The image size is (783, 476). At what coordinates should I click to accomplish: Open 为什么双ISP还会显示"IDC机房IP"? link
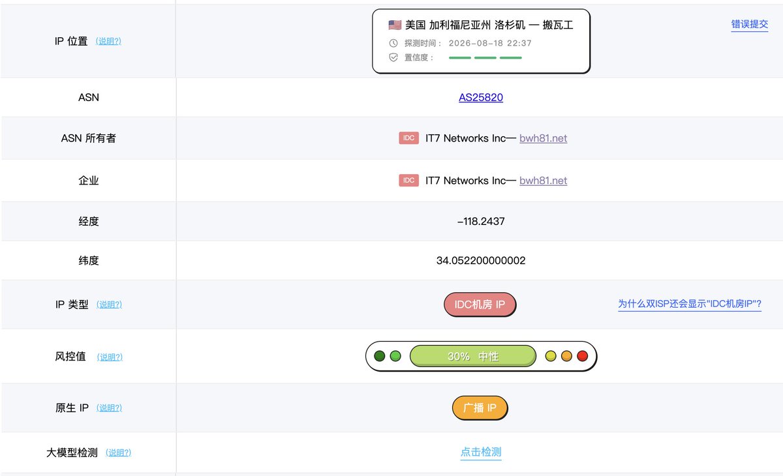(690, 304)
